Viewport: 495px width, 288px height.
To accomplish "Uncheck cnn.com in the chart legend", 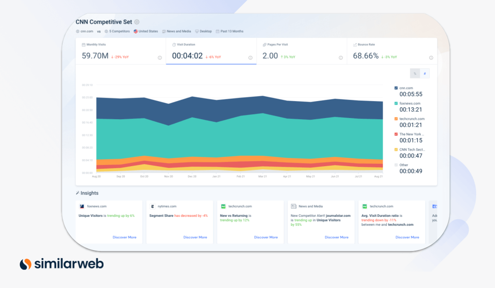I will [396, 88].
